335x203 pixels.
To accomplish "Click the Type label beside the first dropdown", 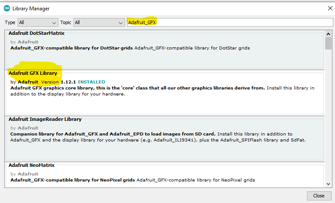I will click(x=10, y=22).
